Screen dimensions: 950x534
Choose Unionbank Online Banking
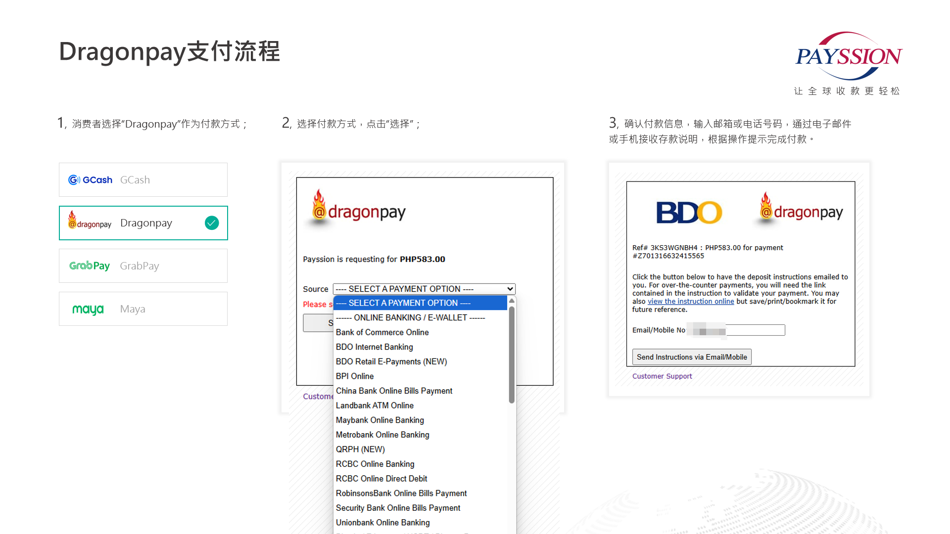[421, 523]
